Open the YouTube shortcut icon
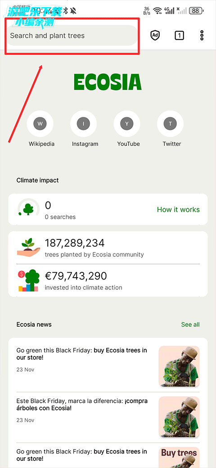 127,124
